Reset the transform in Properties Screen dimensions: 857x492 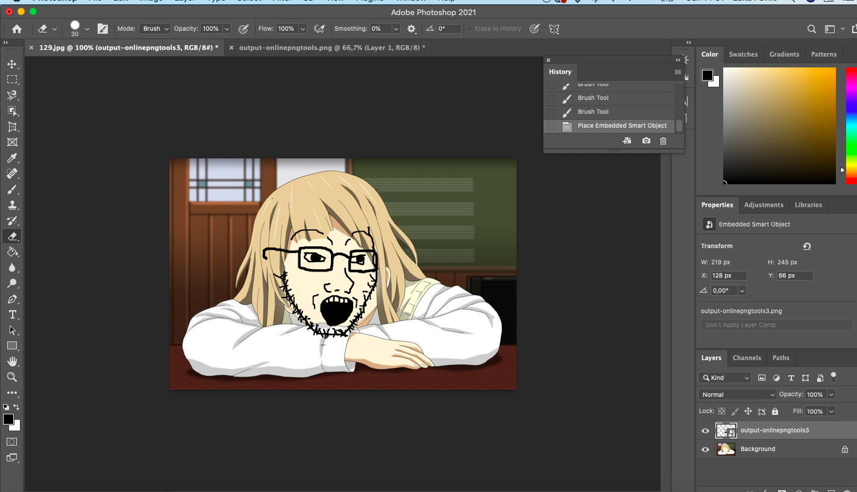pyautogui.click(x=806, y=246)
